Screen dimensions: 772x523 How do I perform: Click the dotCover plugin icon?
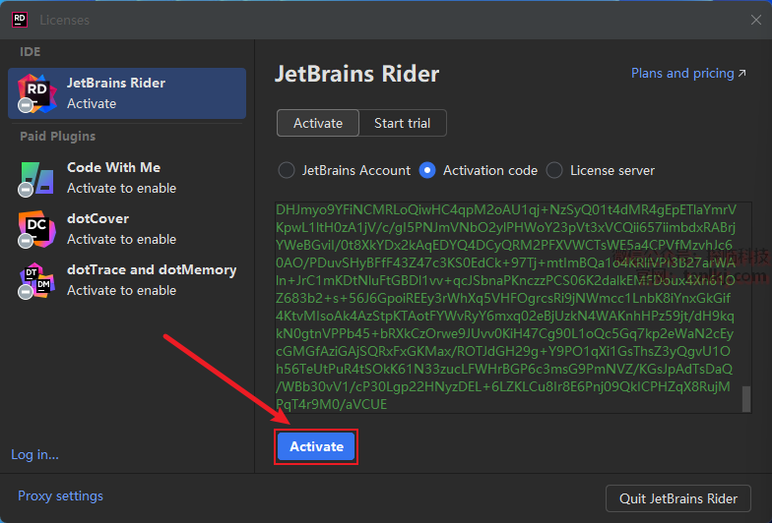pyautogui.click(x=36, y=229)
